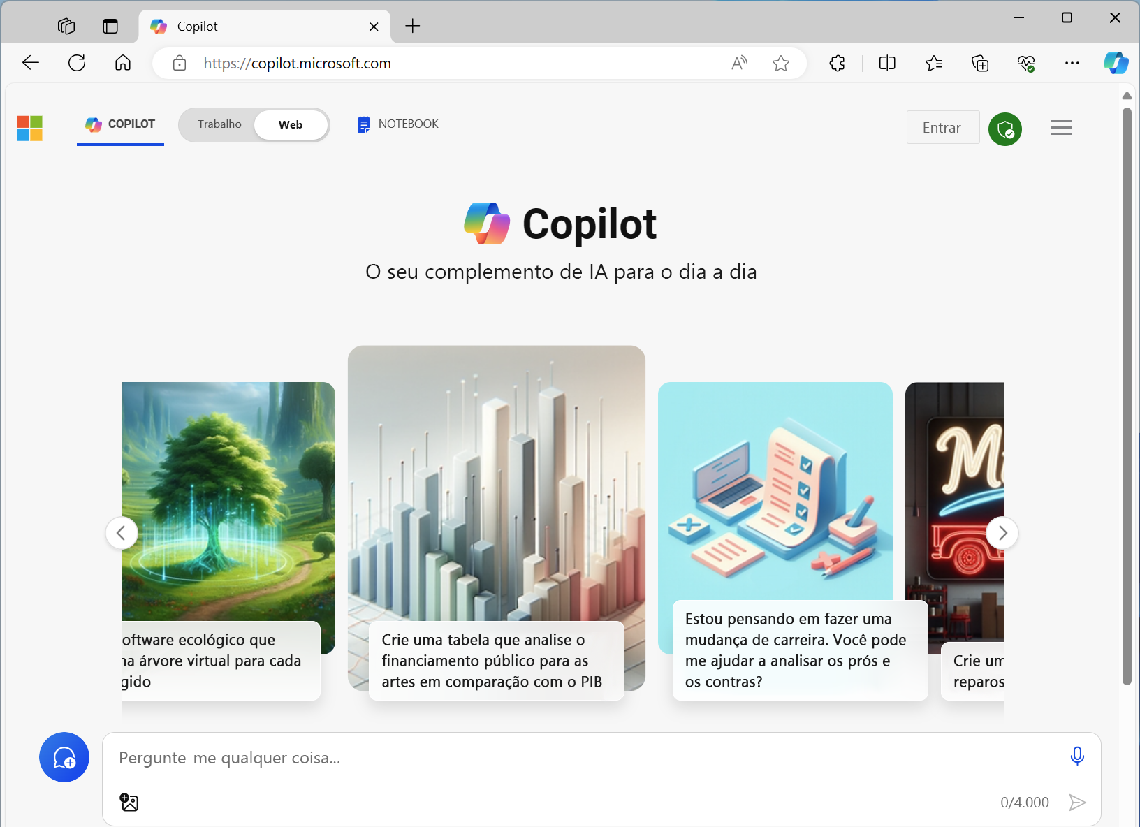The width and height of the screenshot is (1140, 827).
Task: Open the NOTEBOOK tab
Action: pyautogui.click(x=397, y=124)
